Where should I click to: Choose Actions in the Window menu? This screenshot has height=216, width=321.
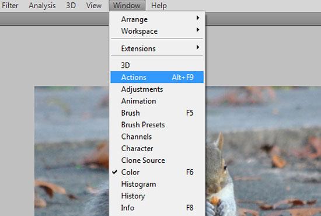point(157,77)
